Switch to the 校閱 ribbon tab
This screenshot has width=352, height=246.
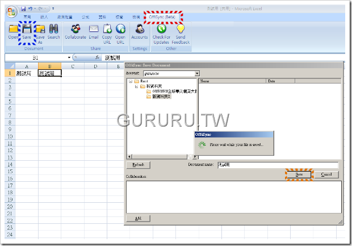pos(119,17)
